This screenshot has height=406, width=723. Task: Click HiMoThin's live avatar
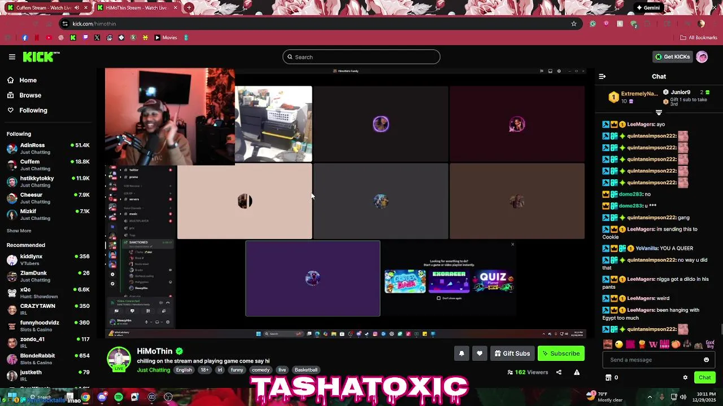[119, 360]
